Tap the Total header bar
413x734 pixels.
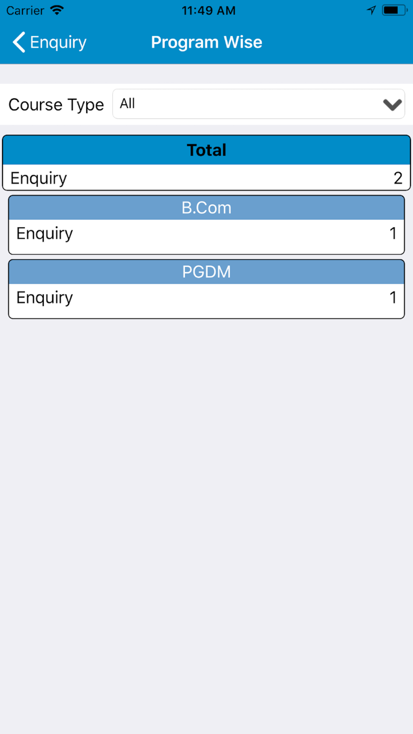pyautogui.click(x=206, y=150)
